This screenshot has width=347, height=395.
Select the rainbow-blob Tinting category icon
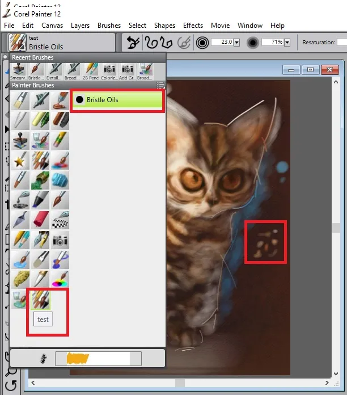pos(60,280)
